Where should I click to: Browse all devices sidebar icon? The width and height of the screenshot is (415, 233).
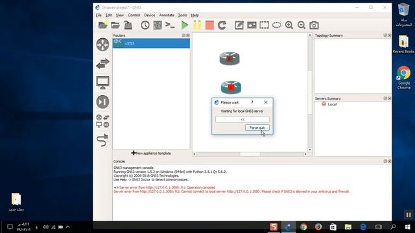[102, 121]
